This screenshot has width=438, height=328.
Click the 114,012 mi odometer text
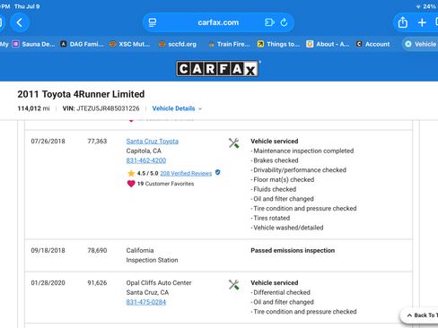tap(33, 108)
